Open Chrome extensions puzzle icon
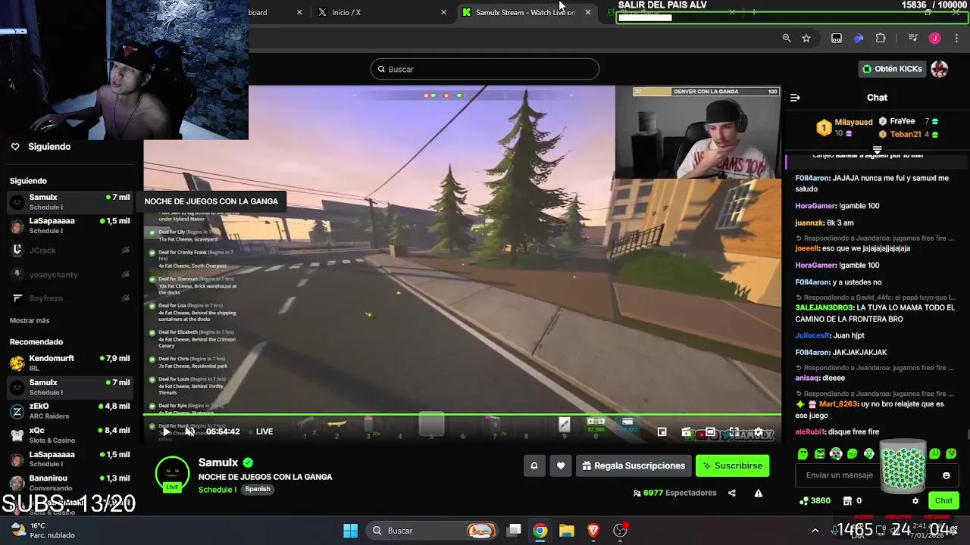 point(881,38)
